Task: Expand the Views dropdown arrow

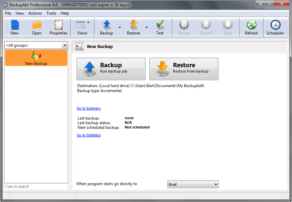Action: (x=88, y=23)
